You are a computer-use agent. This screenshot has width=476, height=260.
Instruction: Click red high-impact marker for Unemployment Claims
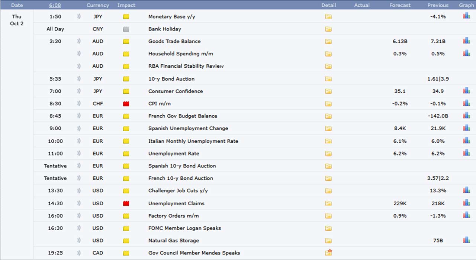click(x=126, y=203)
